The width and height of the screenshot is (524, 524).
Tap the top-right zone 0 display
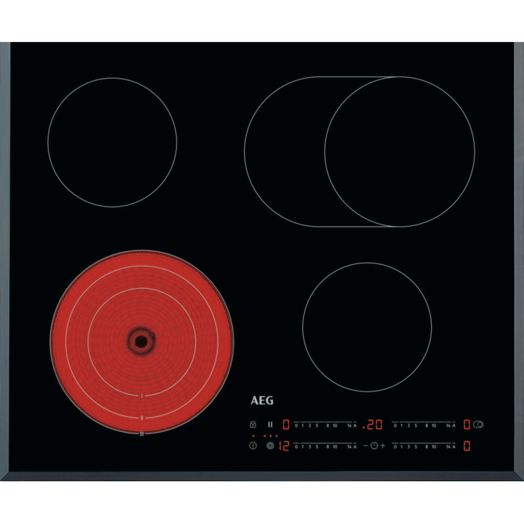(x=466, y=424)
